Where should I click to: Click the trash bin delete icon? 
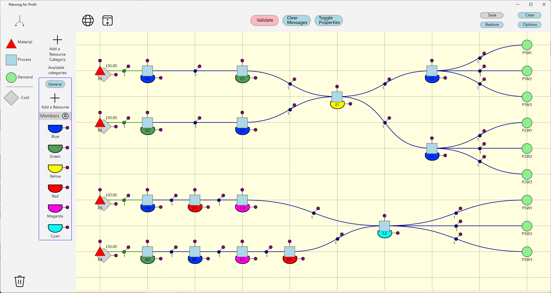point(19,281)
